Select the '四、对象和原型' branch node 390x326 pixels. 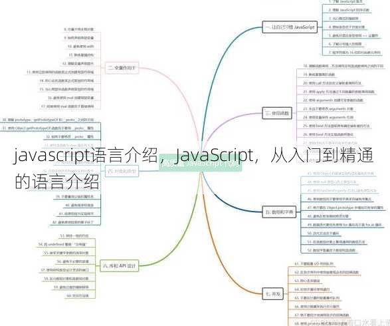[x=122, y=171]
